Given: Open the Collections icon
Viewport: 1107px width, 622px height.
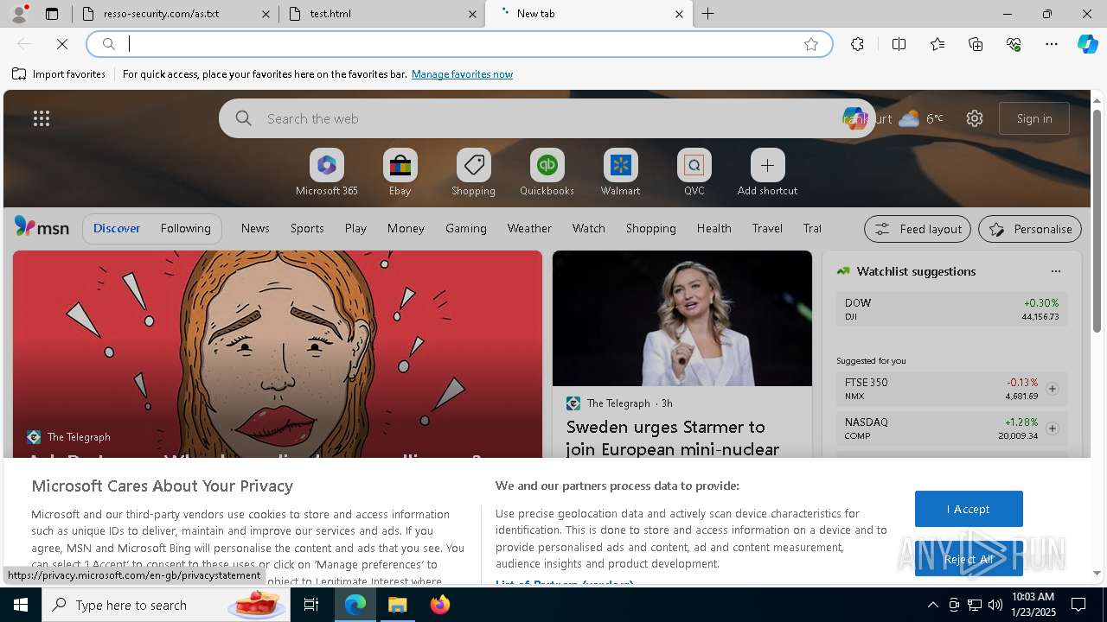Looking at the screenshot, I should pyautogui.click(x=976, y=44).
